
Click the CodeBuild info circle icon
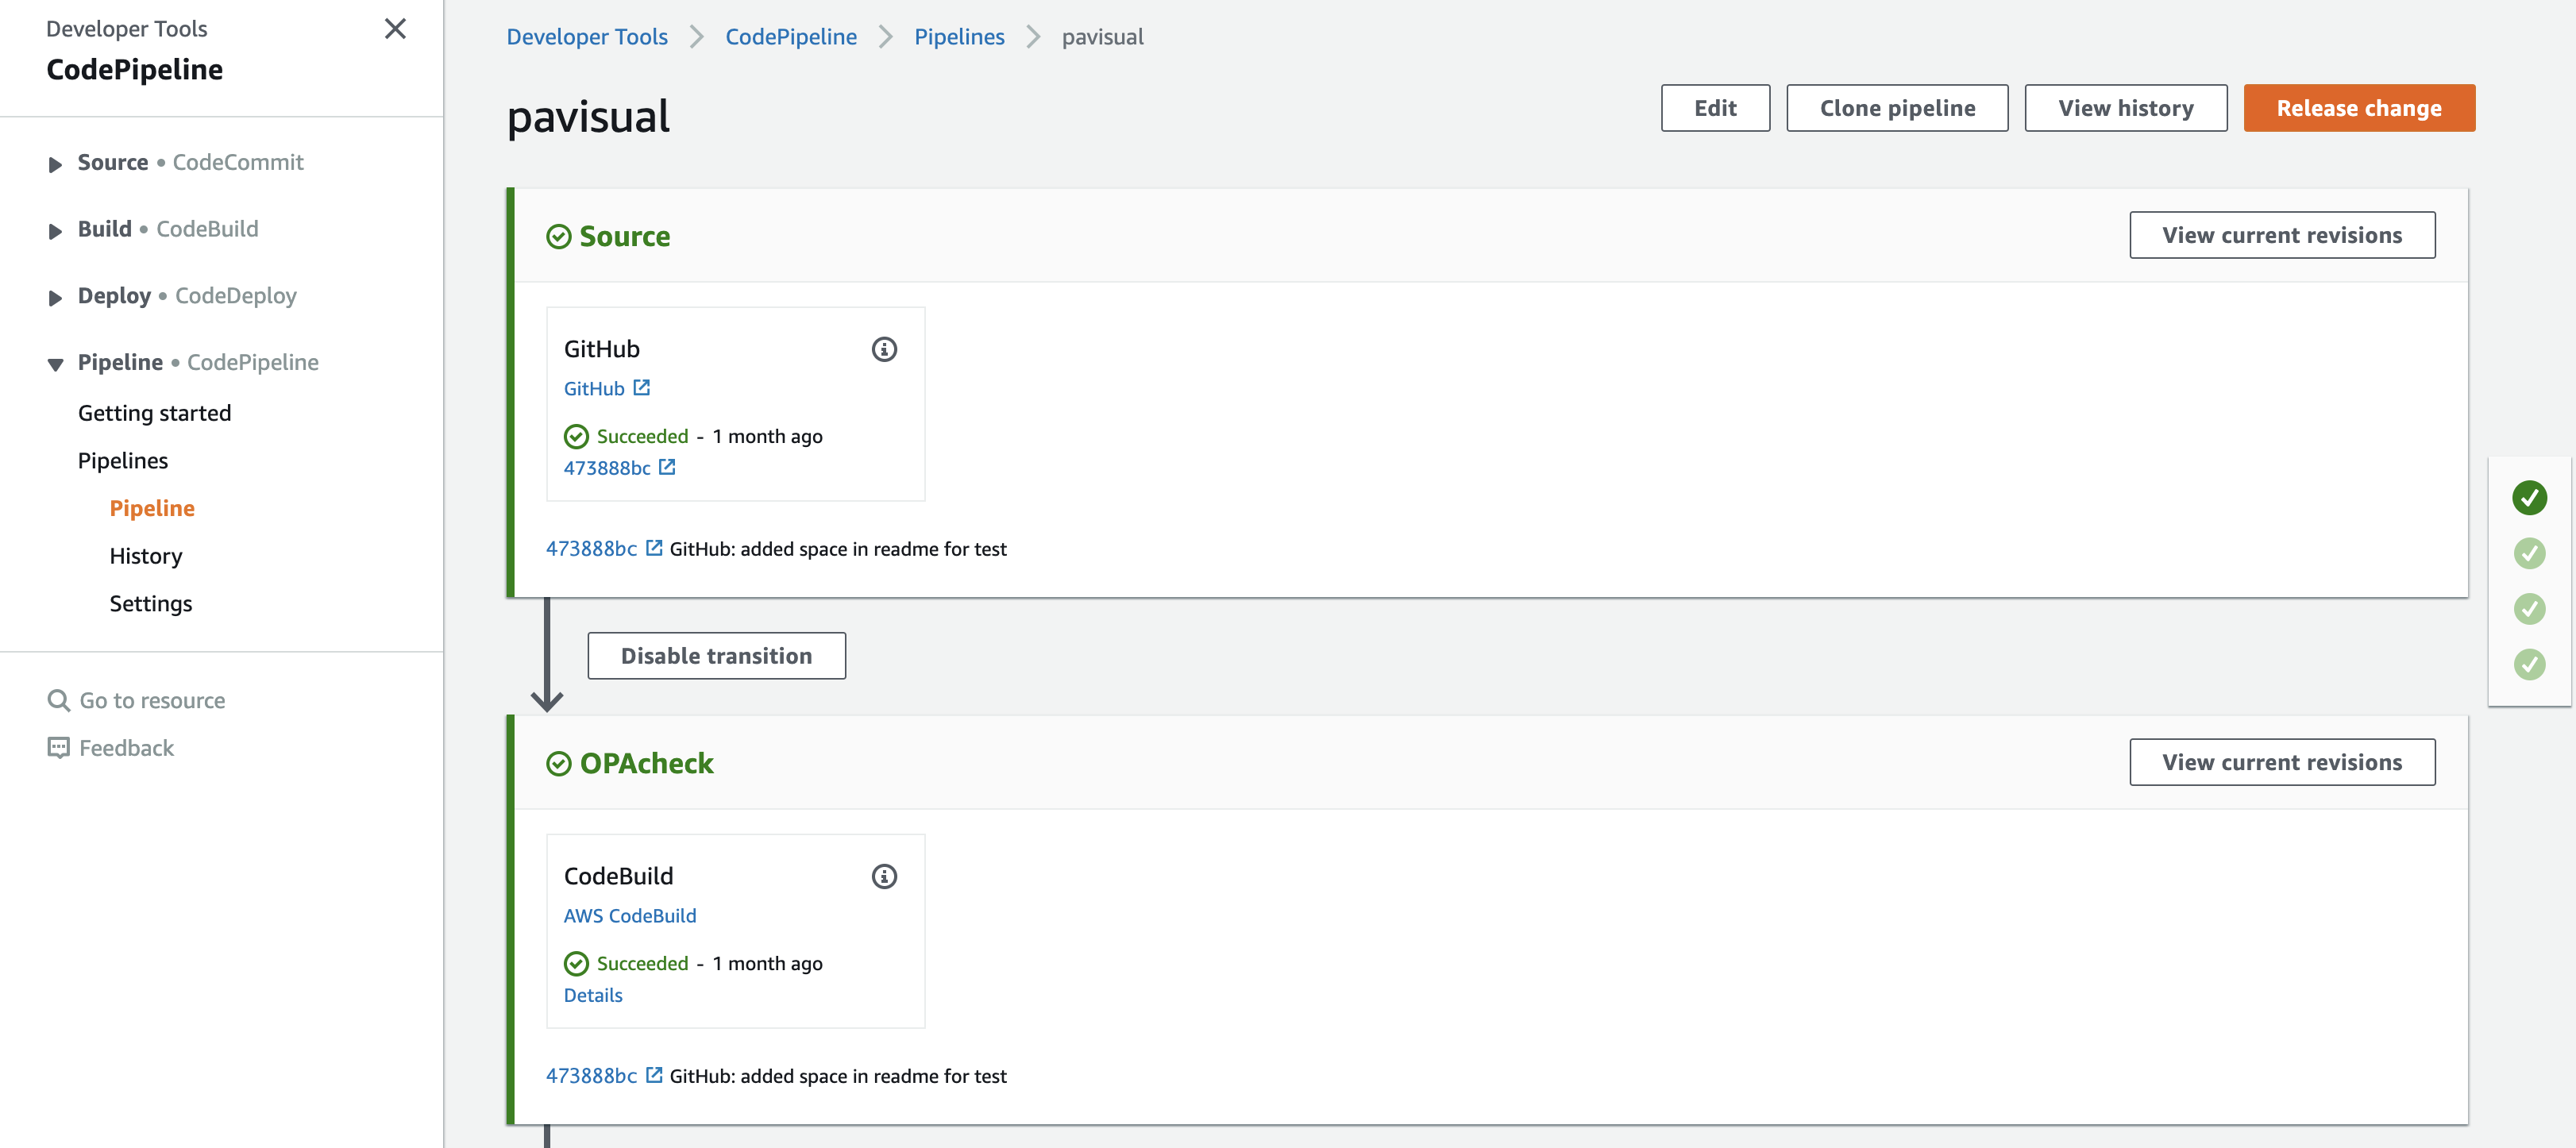click(885, 876)
